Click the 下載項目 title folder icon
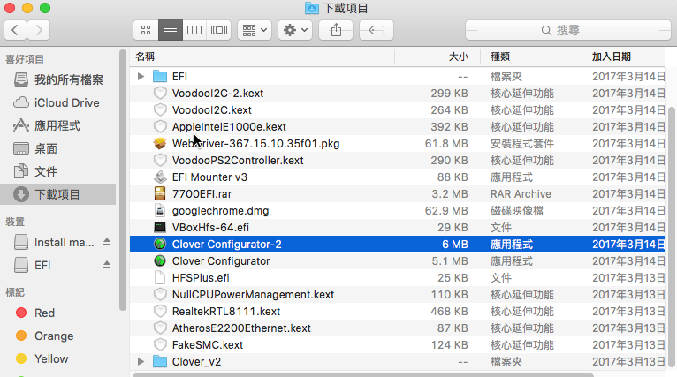 [x=312, y=8]
